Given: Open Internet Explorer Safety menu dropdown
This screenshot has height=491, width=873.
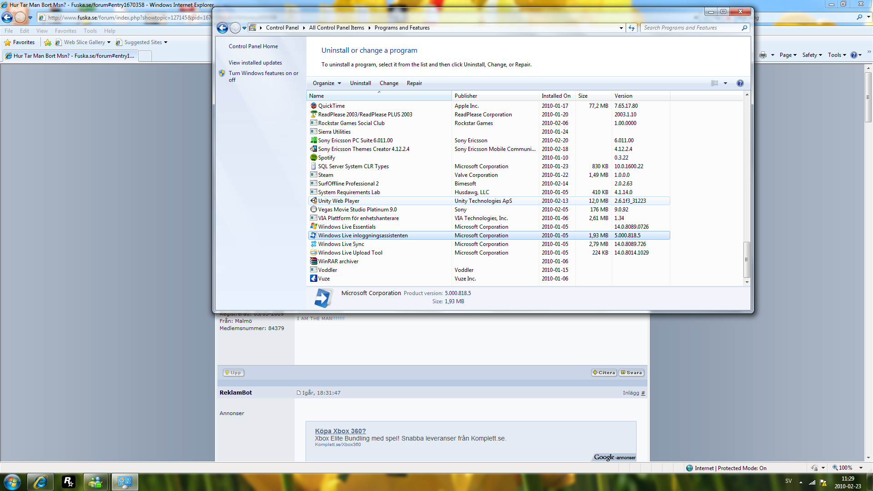Looking at the screenshot, I should click(812, 55).
